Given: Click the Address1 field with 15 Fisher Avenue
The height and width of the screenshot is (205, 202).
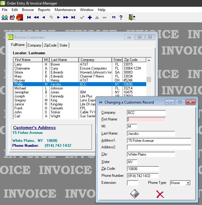Looking at the screenshot, I should (159, 141).
